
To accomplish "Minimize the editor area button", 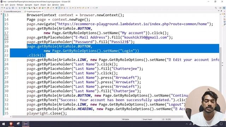I will [219, 11].
